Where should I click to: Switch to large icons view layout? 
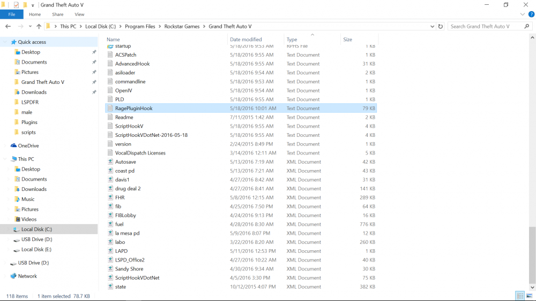click(529, 296)
